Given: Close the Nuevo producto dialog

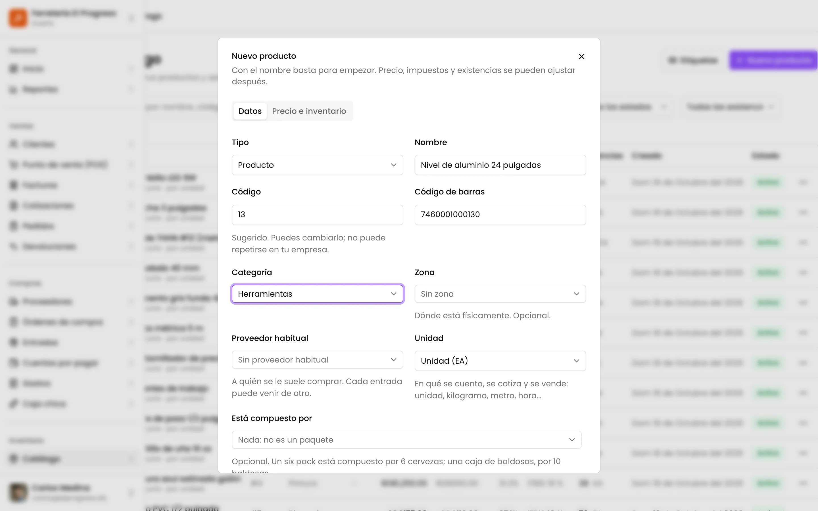Looking at the screenshot, I should coord(581,56).
